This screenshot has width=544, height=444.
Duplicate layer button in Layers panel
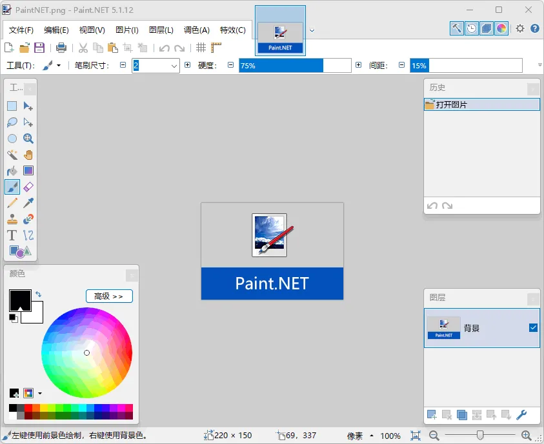pos(462,414)
